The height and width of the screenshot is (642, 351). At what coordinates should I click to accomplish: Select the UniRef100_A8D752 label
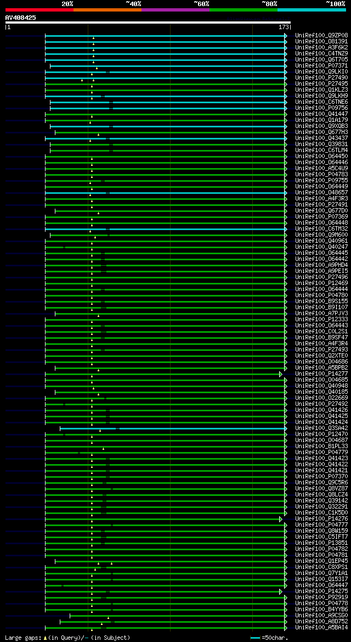[321, 622]
